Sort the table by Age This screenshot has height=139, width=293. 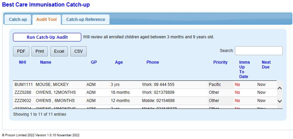pyautogui.click(x=119, y=62)
